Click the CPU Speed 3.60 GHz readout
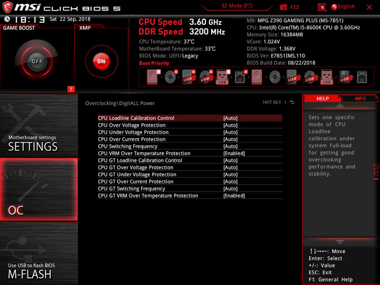 (180, 22)
